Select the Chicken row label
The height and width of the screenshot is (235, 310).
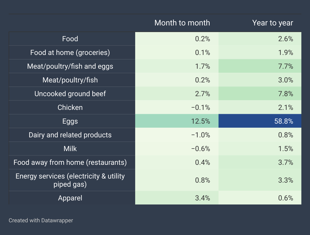pos(70,108)
